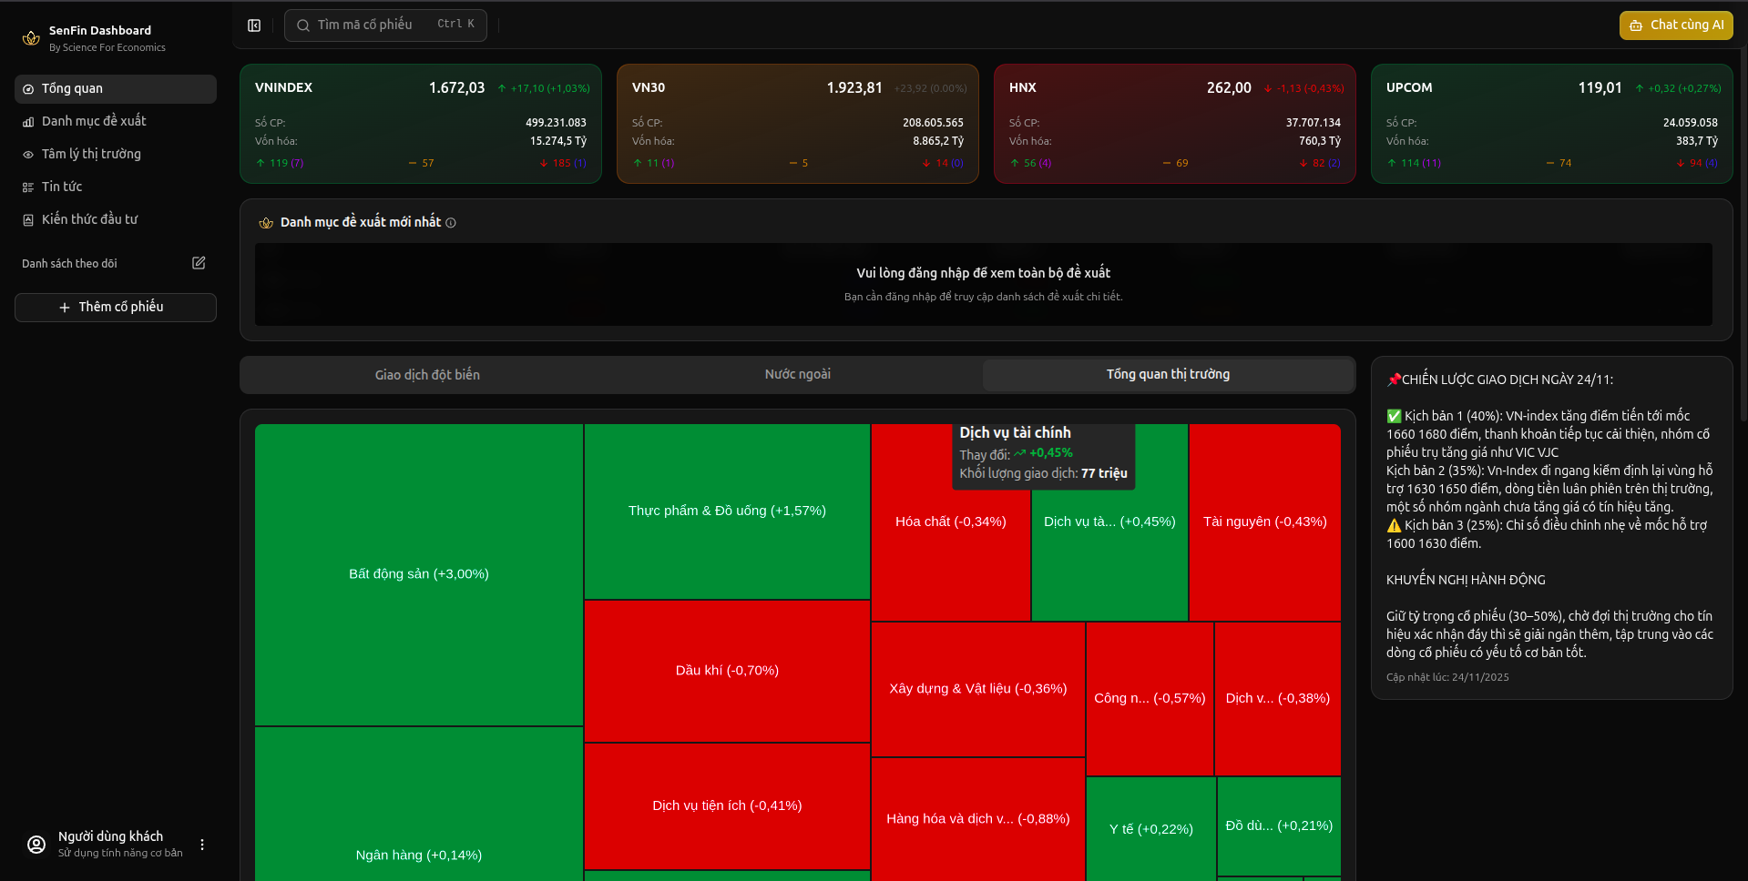
Task: Open the edit icon next to Danh sách theo dõi
Action: pyautogui.click(x=198, y=263)
